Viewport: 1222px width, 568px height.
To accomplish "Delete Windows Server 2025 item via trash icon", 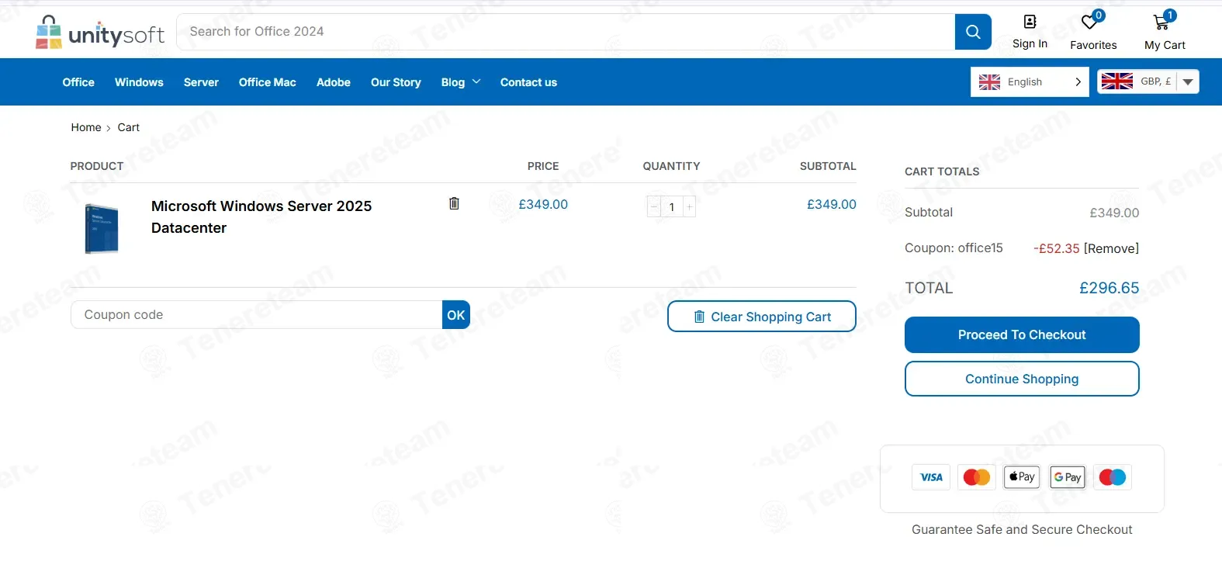I will click(x=455, y=203).
